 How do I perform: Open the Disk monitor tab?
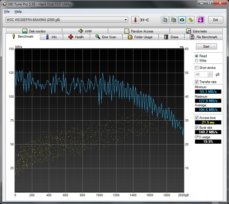[34, 31]
